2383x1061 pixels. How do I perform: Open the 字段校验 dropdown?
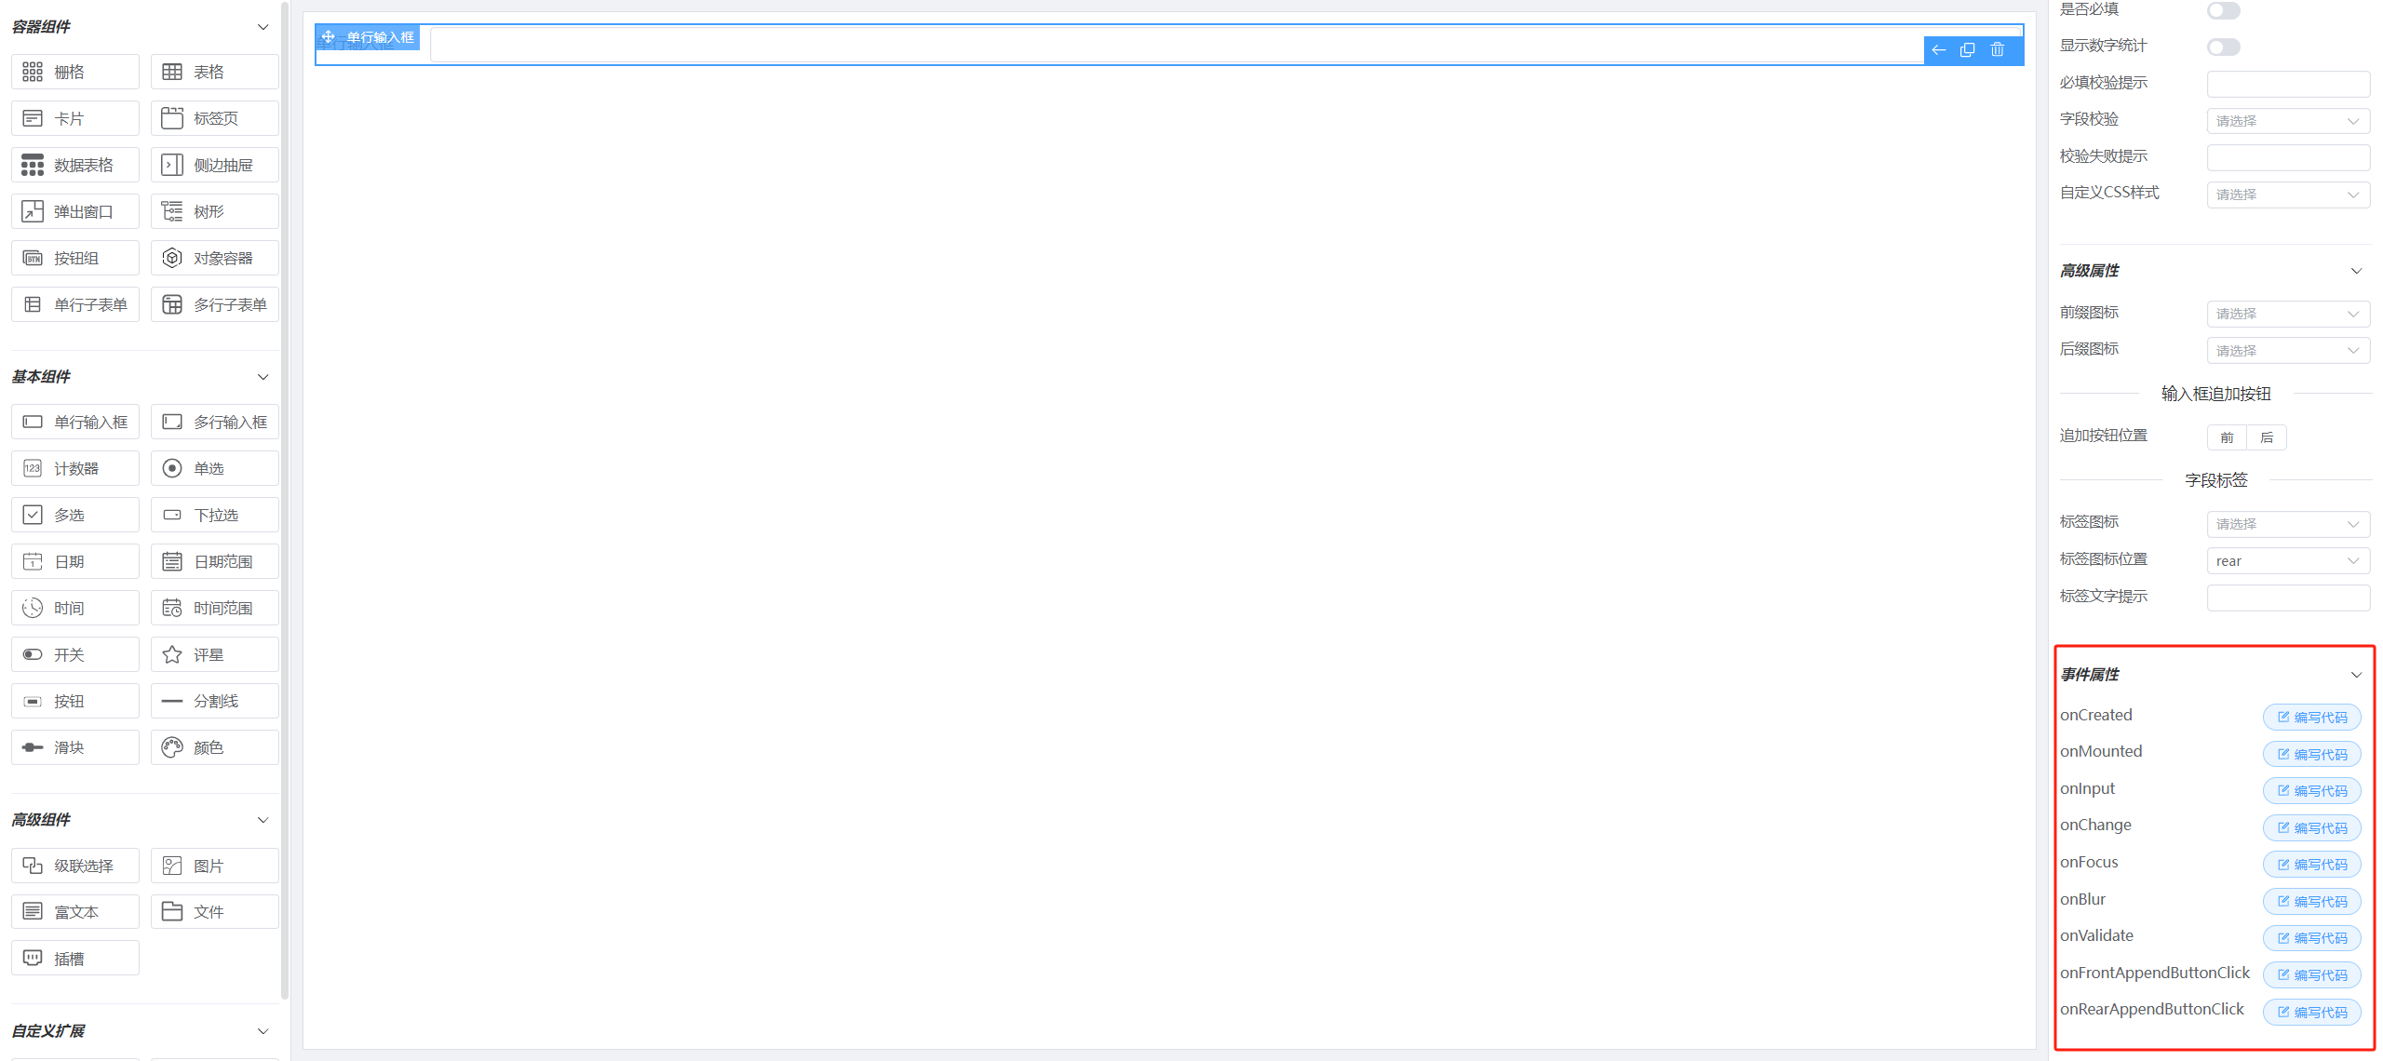click(2288, 121)
